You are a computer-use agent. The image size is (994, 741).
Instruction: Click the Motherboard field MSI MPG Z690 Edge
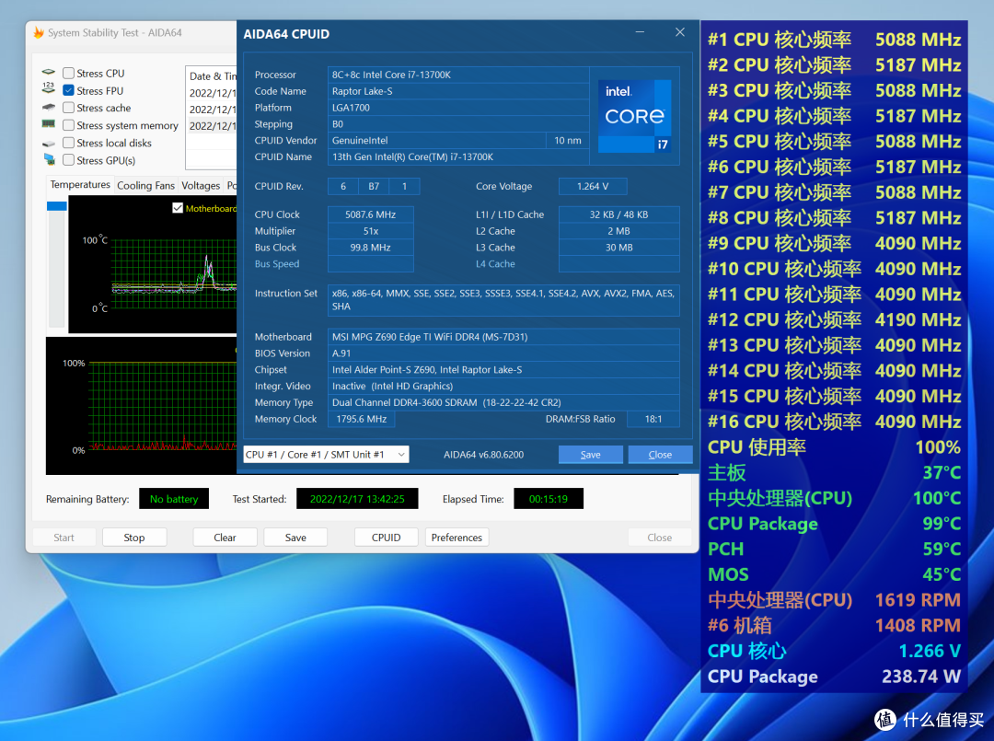tap(503, 337)
